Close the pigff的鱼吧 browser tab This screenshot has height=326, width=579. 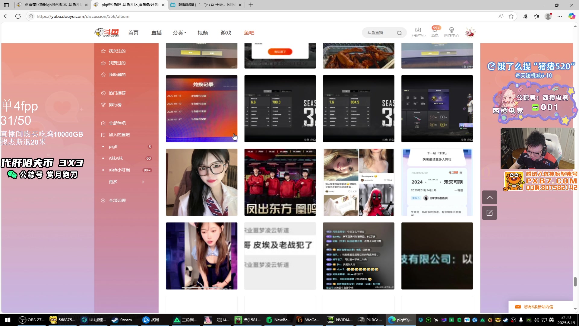pyautogui.click(x=163, y=5)
